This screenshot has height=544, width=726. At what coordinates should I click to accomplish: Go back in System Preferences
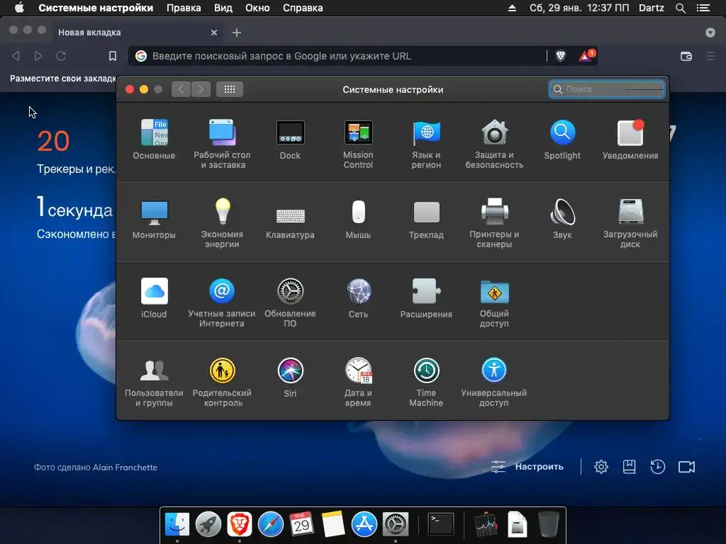click(181, 89)
